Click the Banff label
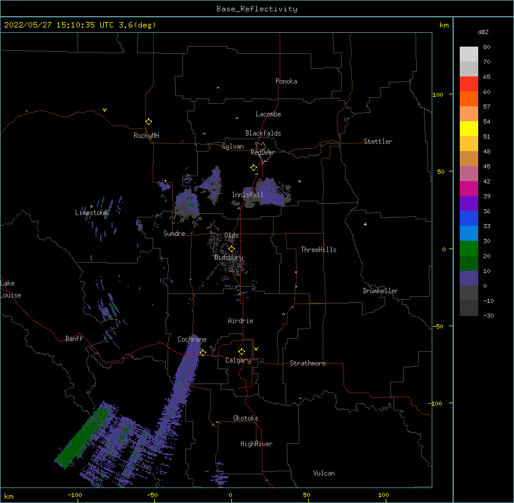The width and height of the screenshot is (514, 503). pyautogui.click(x=74, y=339)
